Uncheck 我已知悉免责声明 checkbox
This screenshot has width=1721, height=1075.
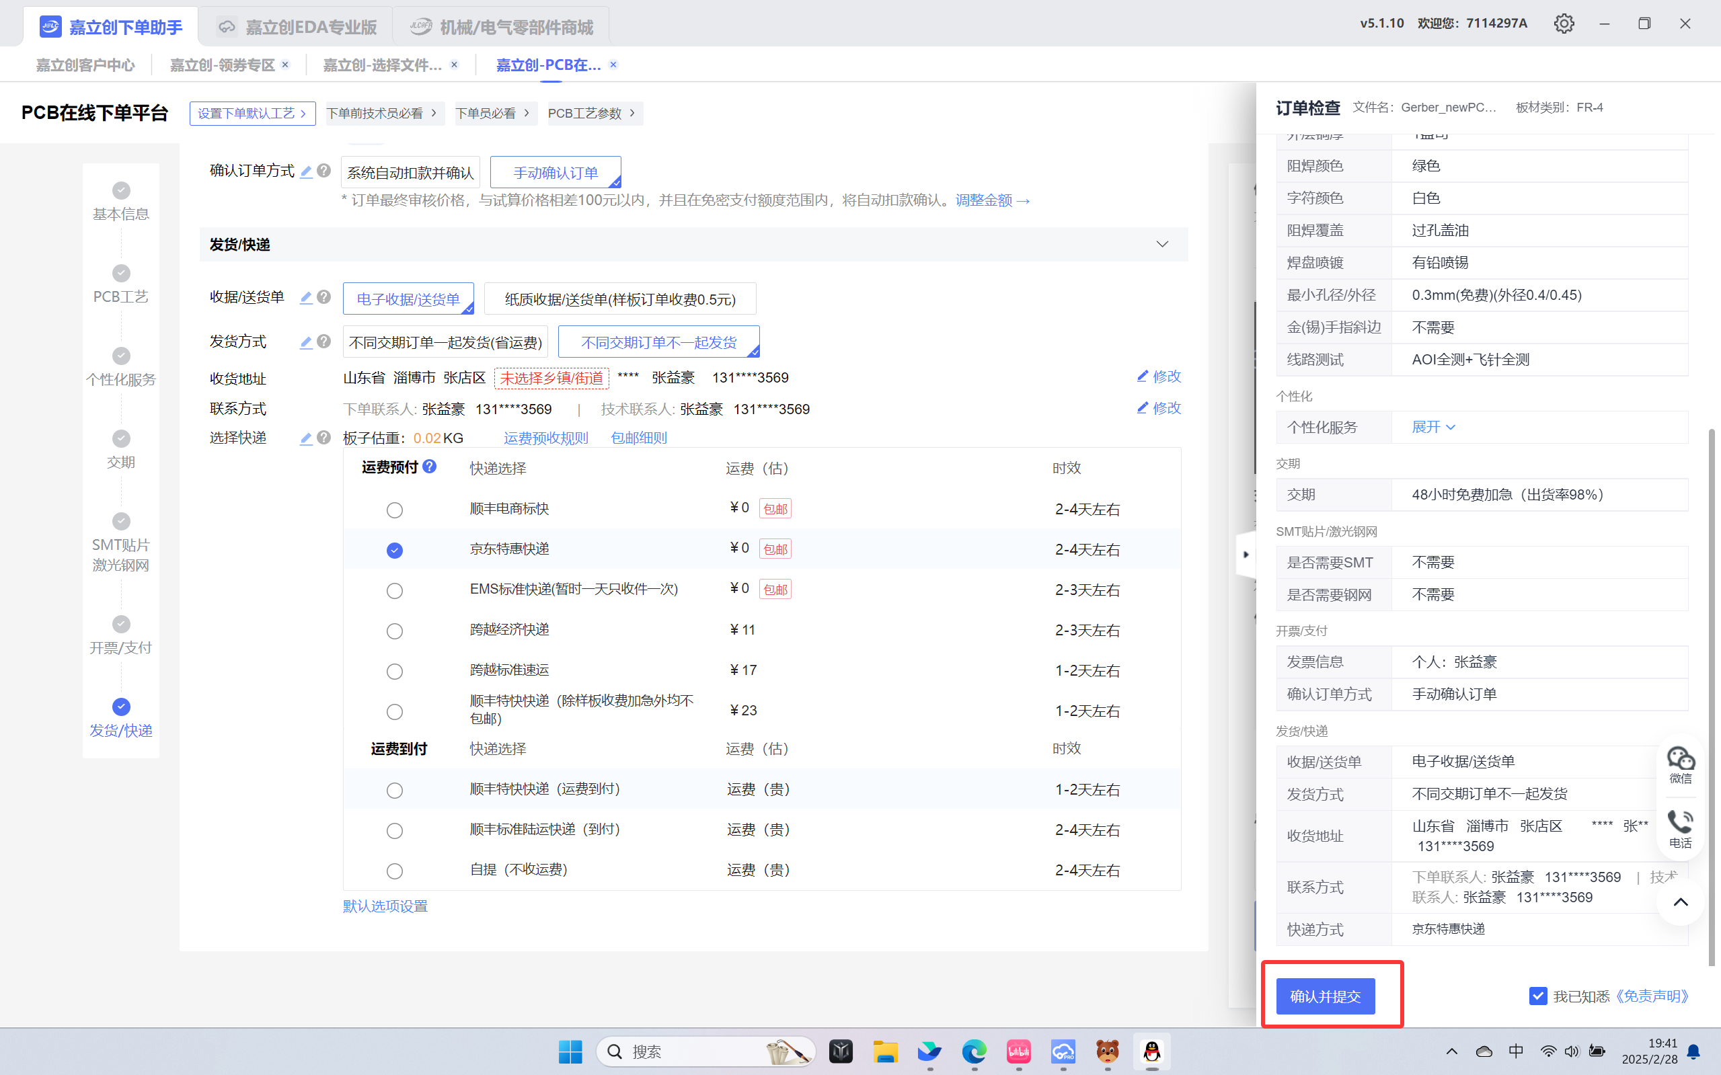point(1537,996)
